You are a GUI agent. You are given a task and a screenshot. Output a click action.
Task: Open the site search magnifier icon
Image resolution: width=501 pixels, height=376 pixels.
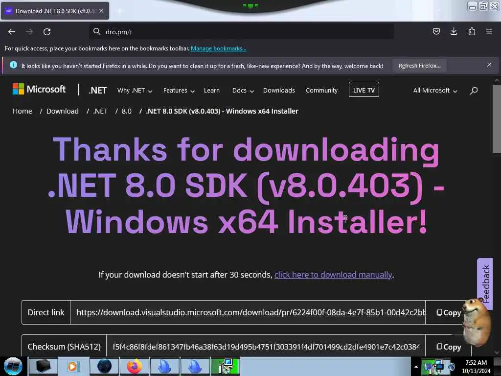474,91
